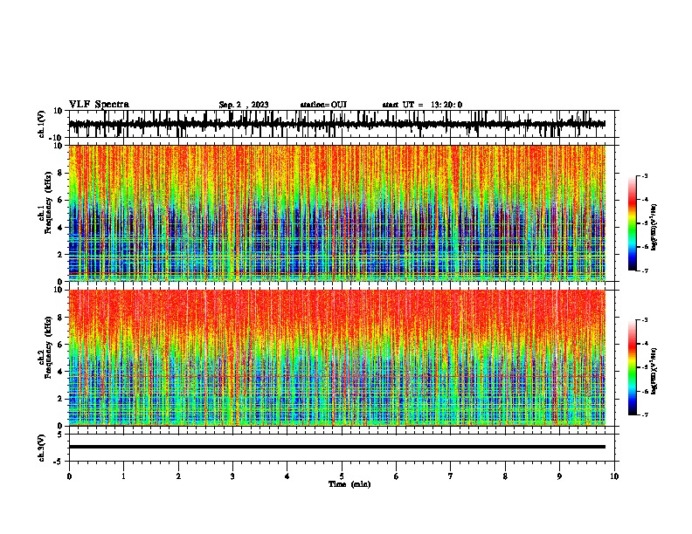Viewport: 692px width, 534px height.
Task: Click time axis tick label "5"
Action: (342, 476)
